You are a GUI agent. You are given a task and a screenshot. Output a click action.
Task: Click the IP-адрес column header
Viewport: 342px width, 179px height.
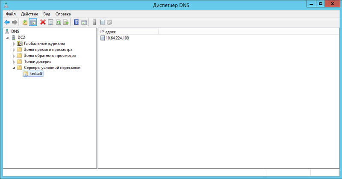[x=129, y=32]
